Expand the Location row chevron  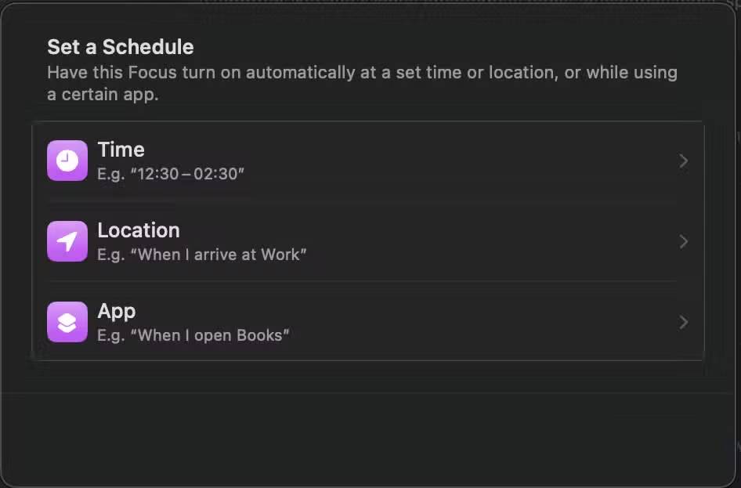(x=683, y=241)
